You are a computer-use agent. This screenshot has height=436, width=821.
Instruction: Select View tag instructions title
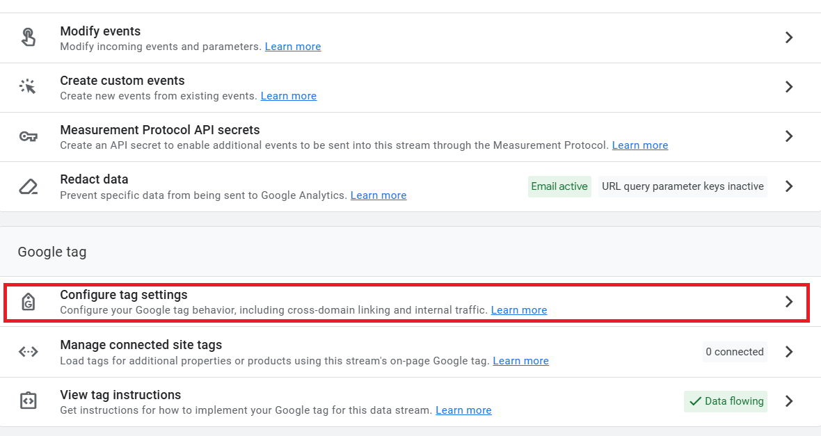(x=120, y=395)
